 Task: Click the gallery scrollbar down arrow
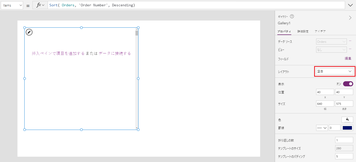tap(137, 128)
